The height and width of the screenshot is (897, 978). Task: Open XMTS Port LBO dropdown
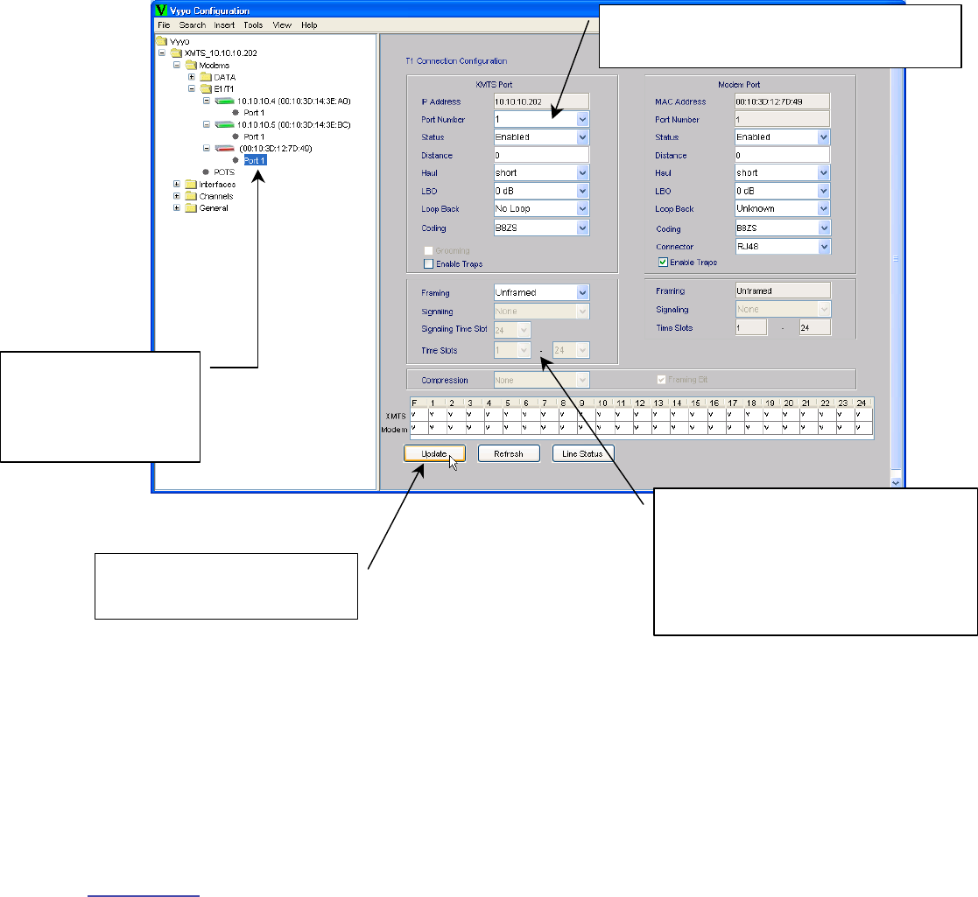[582, 191]
